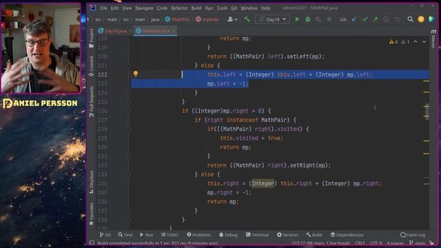
Task: Click the 6 warnings indicator
Action: coord(393,41)
